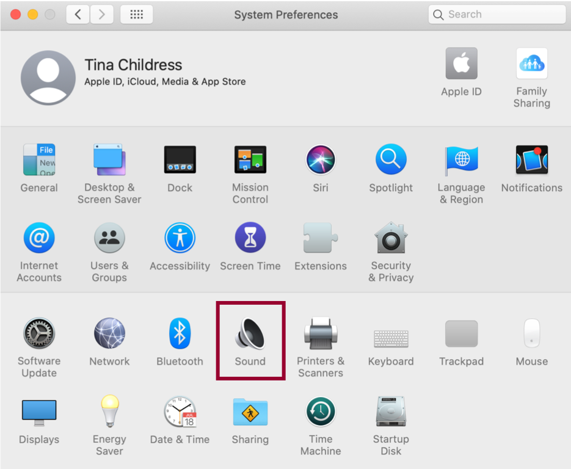Click the Apple ID icon
The width and height of the screenshot is (571, 469).
tap(461, 64)
